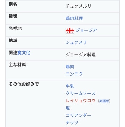Open the ジョージア country link
The height and width of the screenshot is (127, 125).
click(x=86, y=30)
